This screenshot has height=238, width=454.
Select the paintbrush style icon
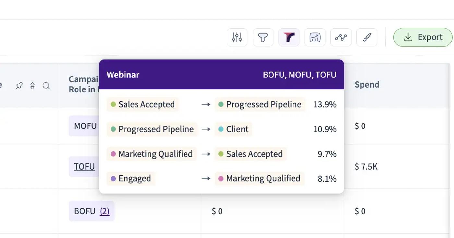[367, 37]
